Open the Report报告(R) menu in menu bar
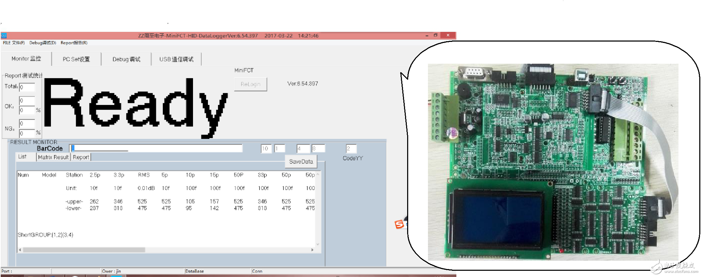Screen dimensions: 701x277 point(74,43)
